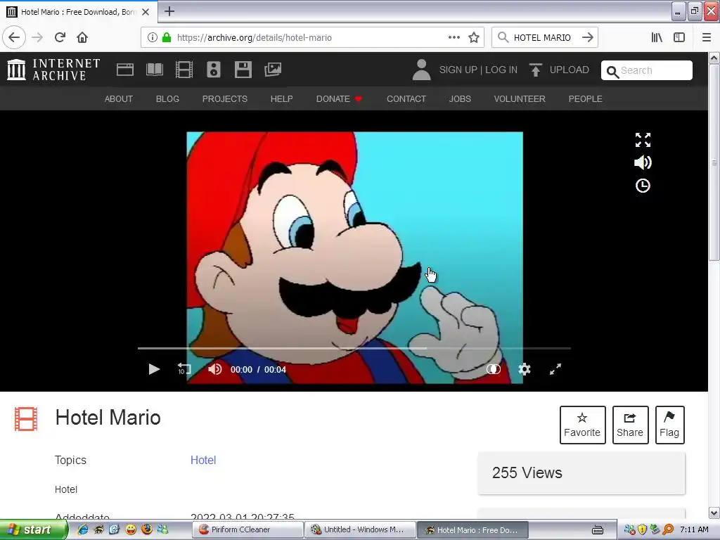The width and height of the screenshot is (720, 540).
Task: Open the Texts (book) icon
Action: point(155,70)
